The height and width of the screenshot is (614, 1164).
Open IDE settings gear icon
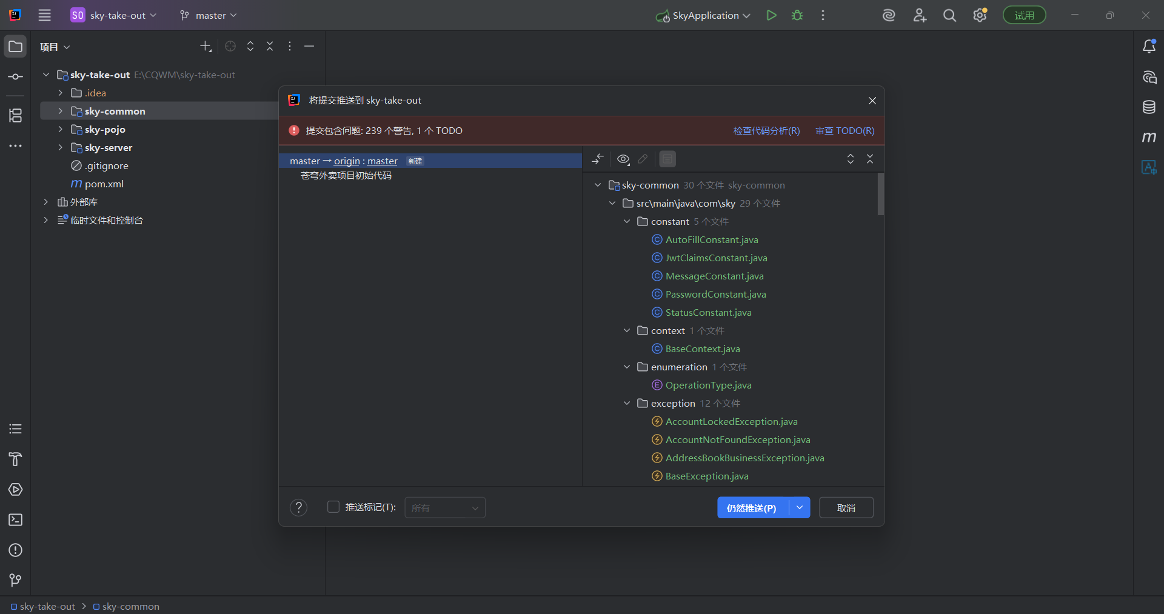click(980, 16)
